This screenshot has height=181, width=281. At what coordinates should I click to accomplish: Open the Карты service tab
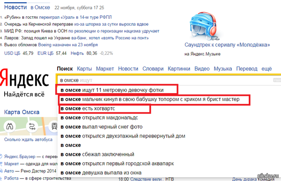pos(84,69)
